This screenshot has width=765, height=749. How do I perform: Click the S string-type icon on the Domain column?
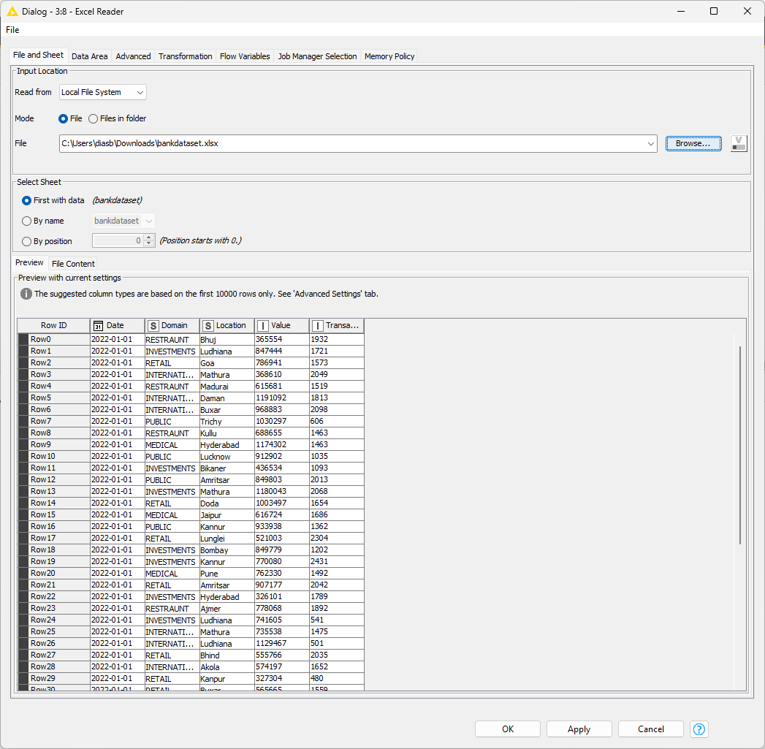tap(153, 325)
